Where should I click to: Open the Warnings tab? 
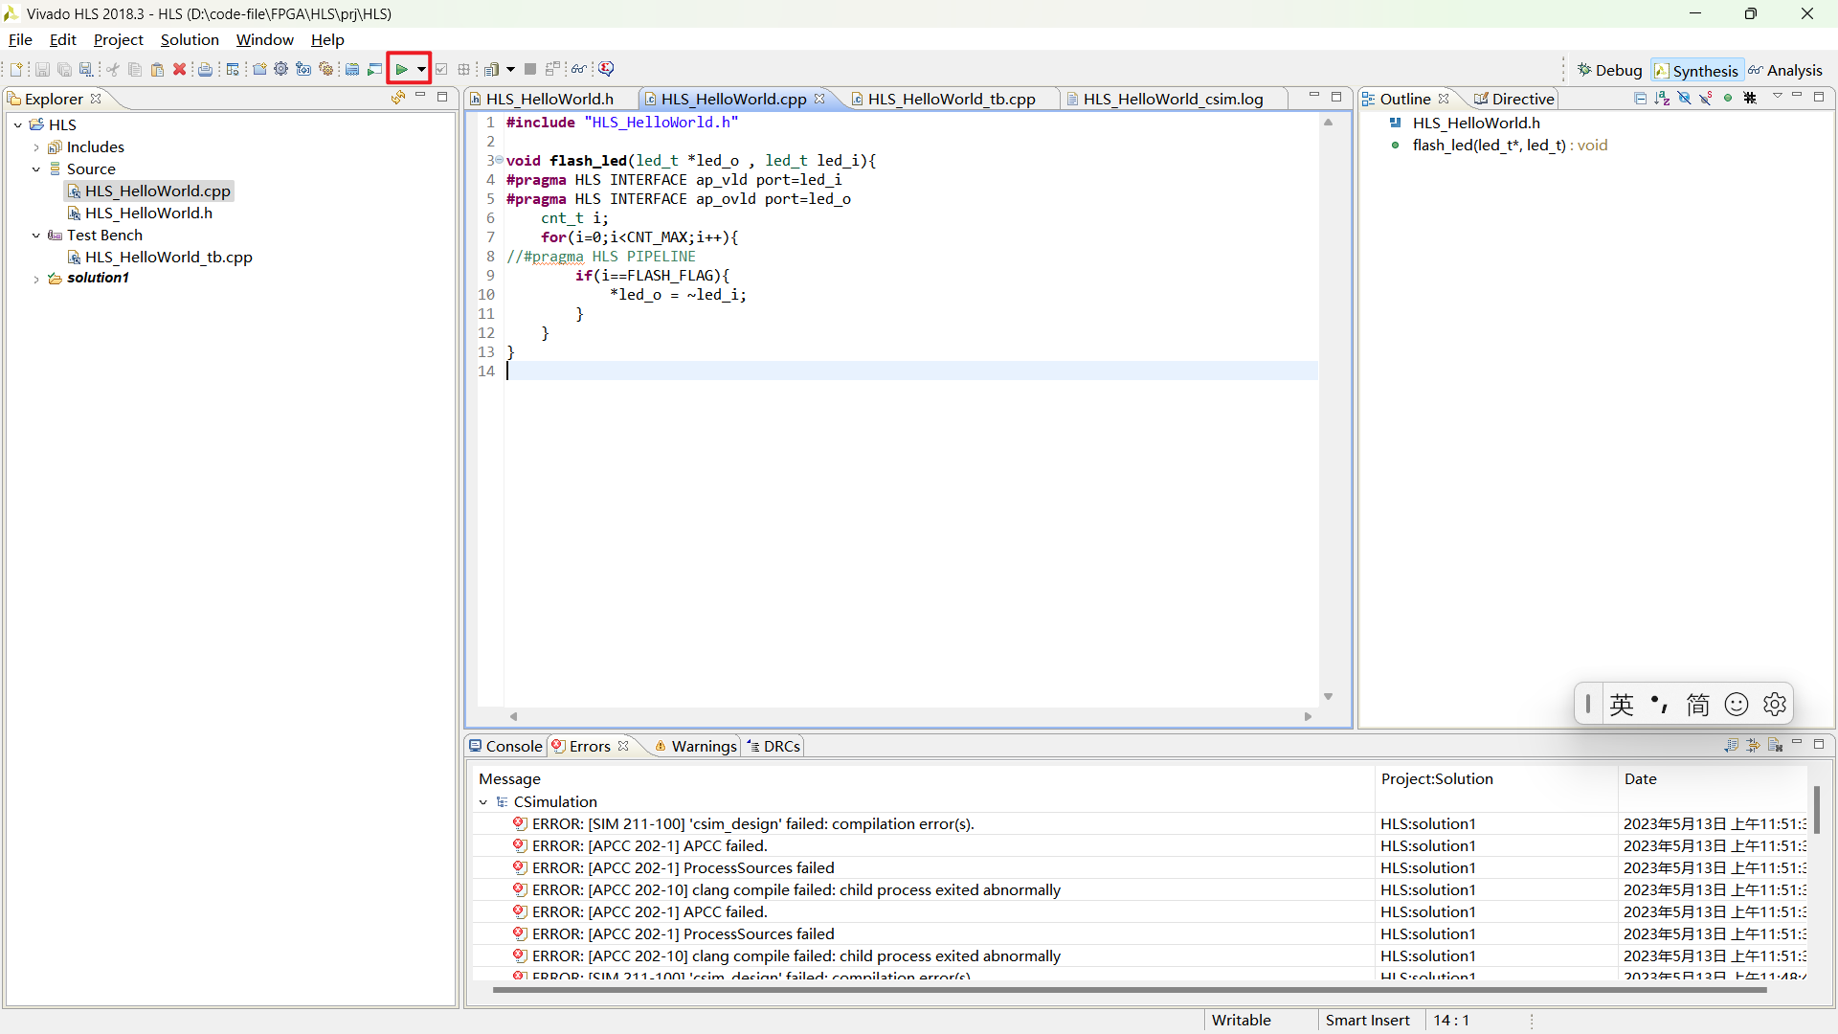click(696, 746)
